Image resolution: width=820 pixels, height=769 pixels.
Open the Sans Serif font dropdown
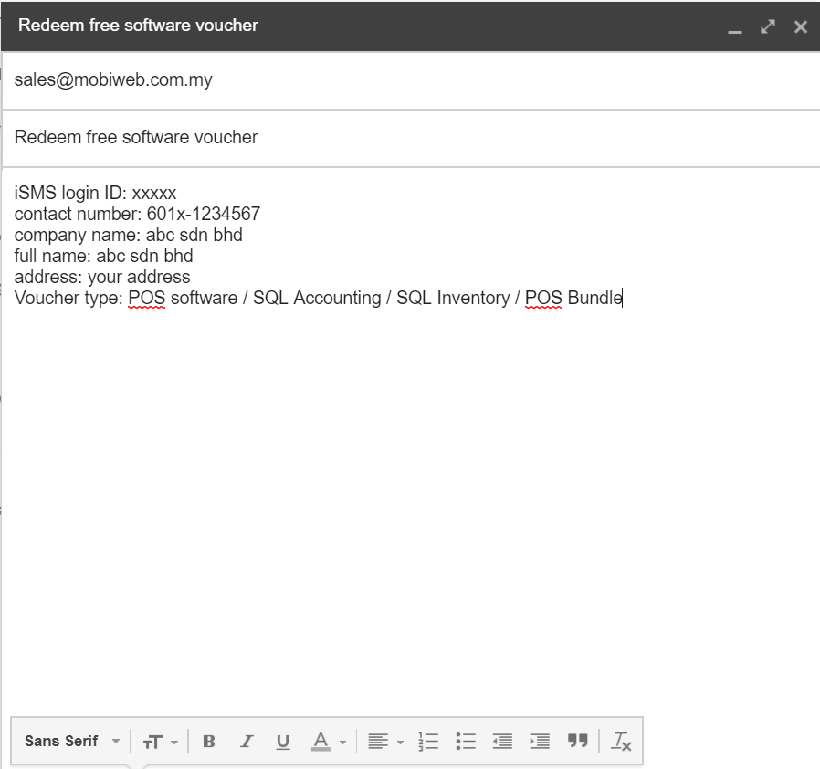[71, 742]
